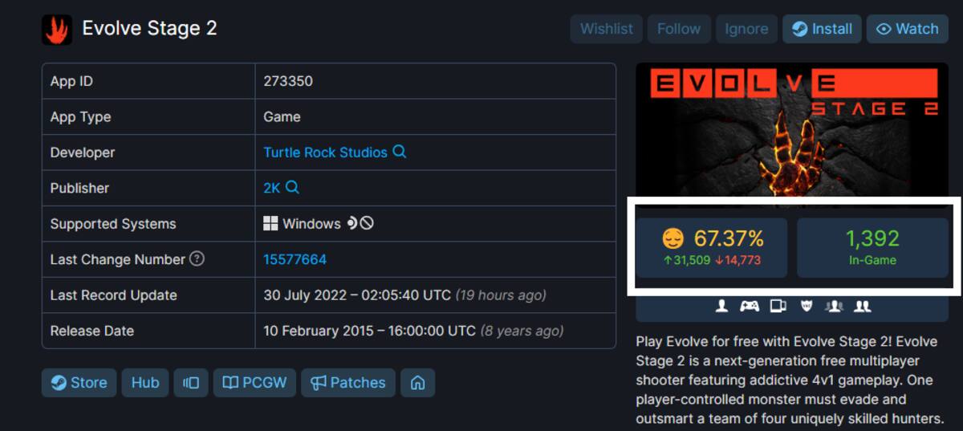Click the Windows logo in Supported Systems
The height and width of the screenshot is (431, 963).
pyautogui.click(x=270, y=223)
